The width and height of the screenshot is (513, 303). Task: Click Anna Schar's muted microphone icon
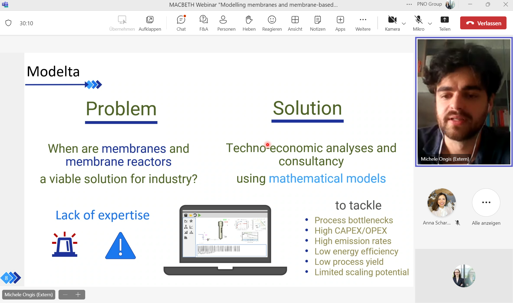458,223
